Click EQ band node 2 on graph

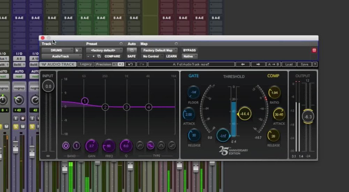[105, 107]
